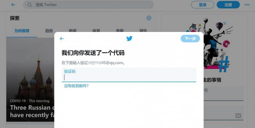Viewport: 255px width, 128px height.
Task: Click the 我们向你发送了一个代码 heading
Action: 93,53
